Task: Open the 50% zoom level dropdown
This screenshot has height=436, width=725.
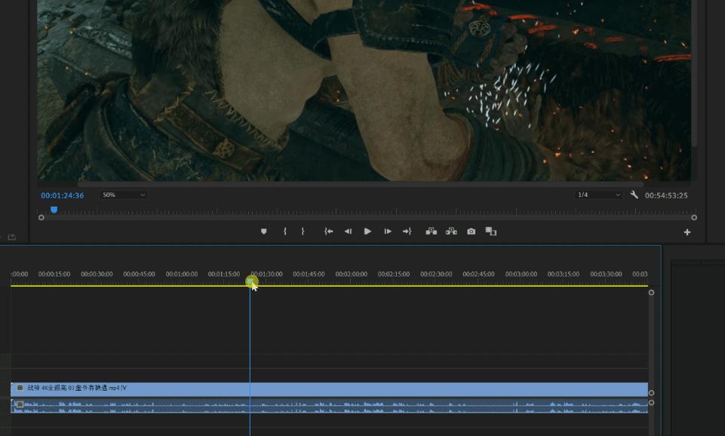Action: point(124,195)
